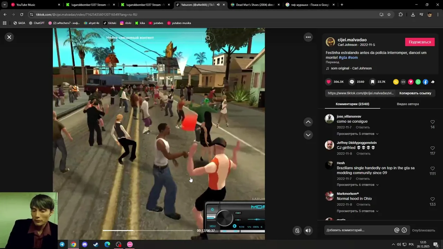Click Копировать ссылку to copy link
Screen dimensions: 443x249
pyautogui.click(x=415, y=93)
